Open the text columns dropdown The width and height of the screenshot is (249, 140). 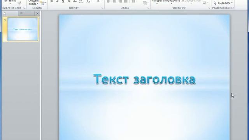134,2
